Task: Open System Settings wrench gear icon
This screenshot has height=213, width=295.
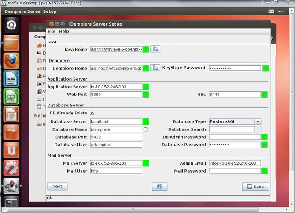Action: [11, 168]
